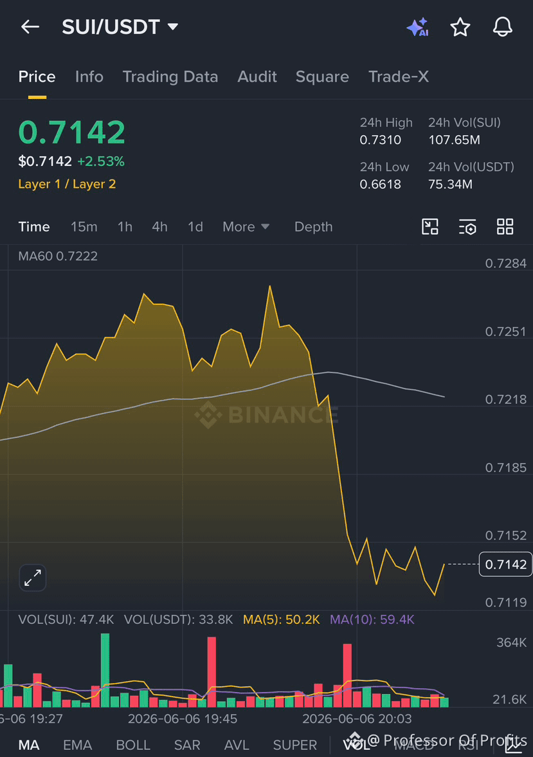The width and height of the screenshot is (533, 757).
Task: Select the 15m chart interval
Action: coord(84,227)
